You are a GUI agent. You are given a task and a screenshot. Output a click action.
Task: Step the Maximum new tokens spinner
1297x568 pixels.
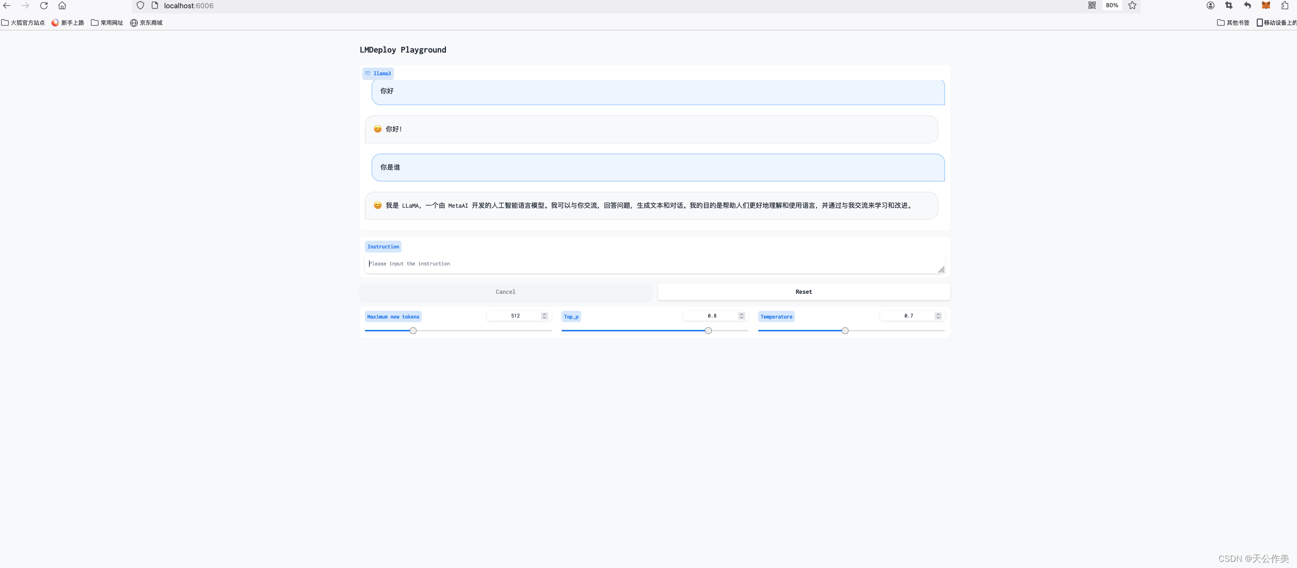pyautogui.click(x=545, y=316)
